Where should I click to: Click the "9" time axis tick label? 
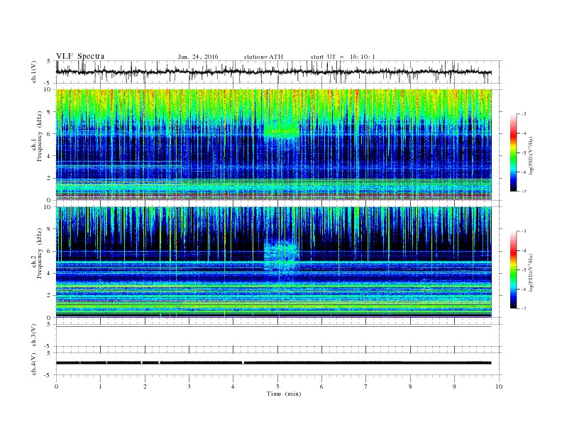(x=454, y=386)
